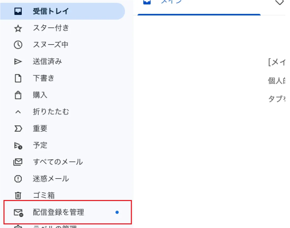Click the 送信済み sent mail icon
The image size is (290, 228).
(18, 61)
